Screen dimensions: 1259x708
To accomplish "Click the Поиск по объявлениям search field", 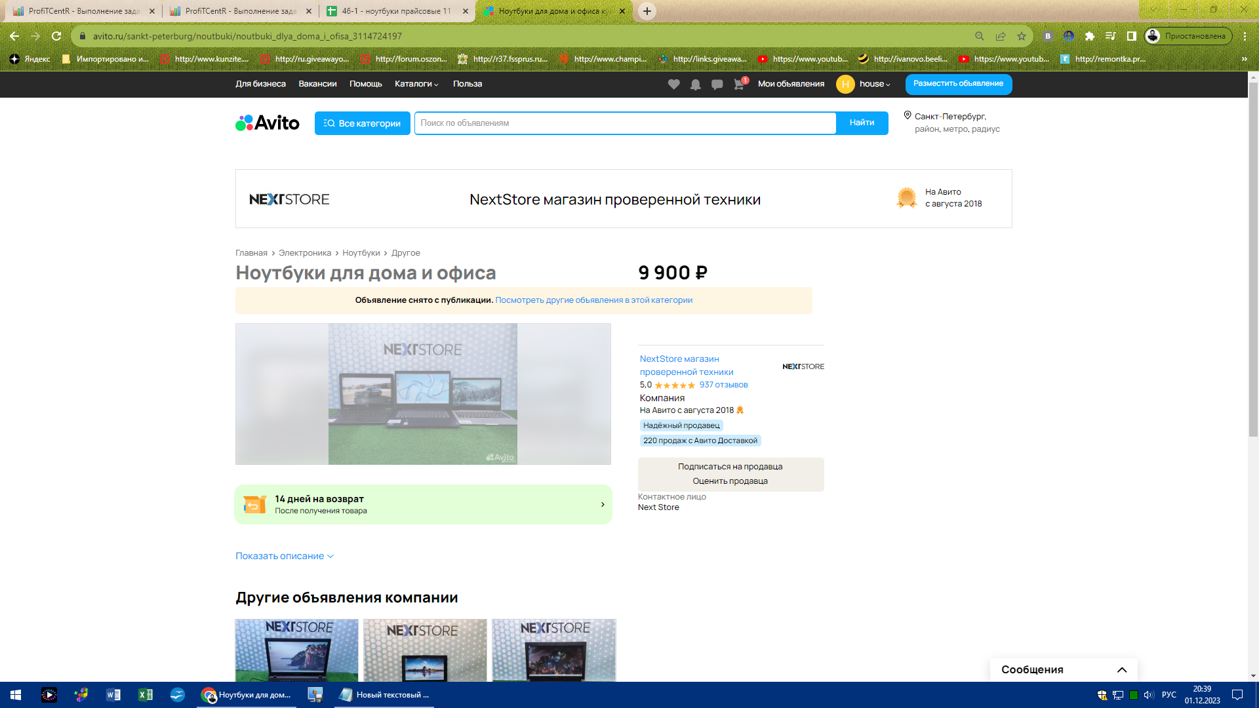I will click(x=624, y=123).
